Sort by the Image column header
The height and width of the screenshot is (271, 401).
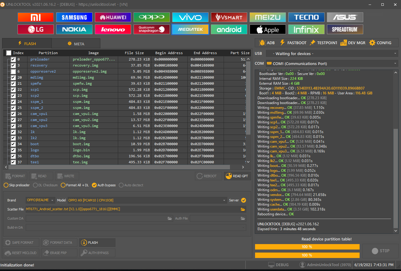[93, 53]
